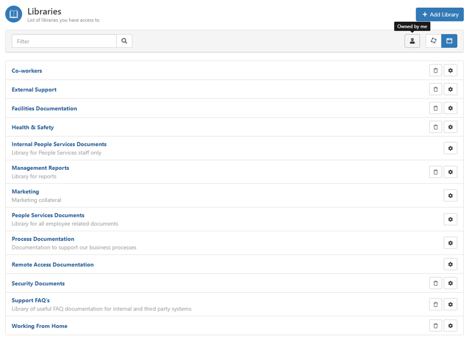The height and width of the screenshot is (342, 469).
Task: Open the Working From Home library
Action: [39, 326]
